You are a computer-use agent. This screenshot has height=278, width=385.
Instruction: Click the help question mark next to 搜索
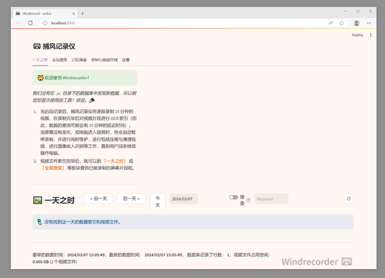pyautogui.click(x=248, y=200)
